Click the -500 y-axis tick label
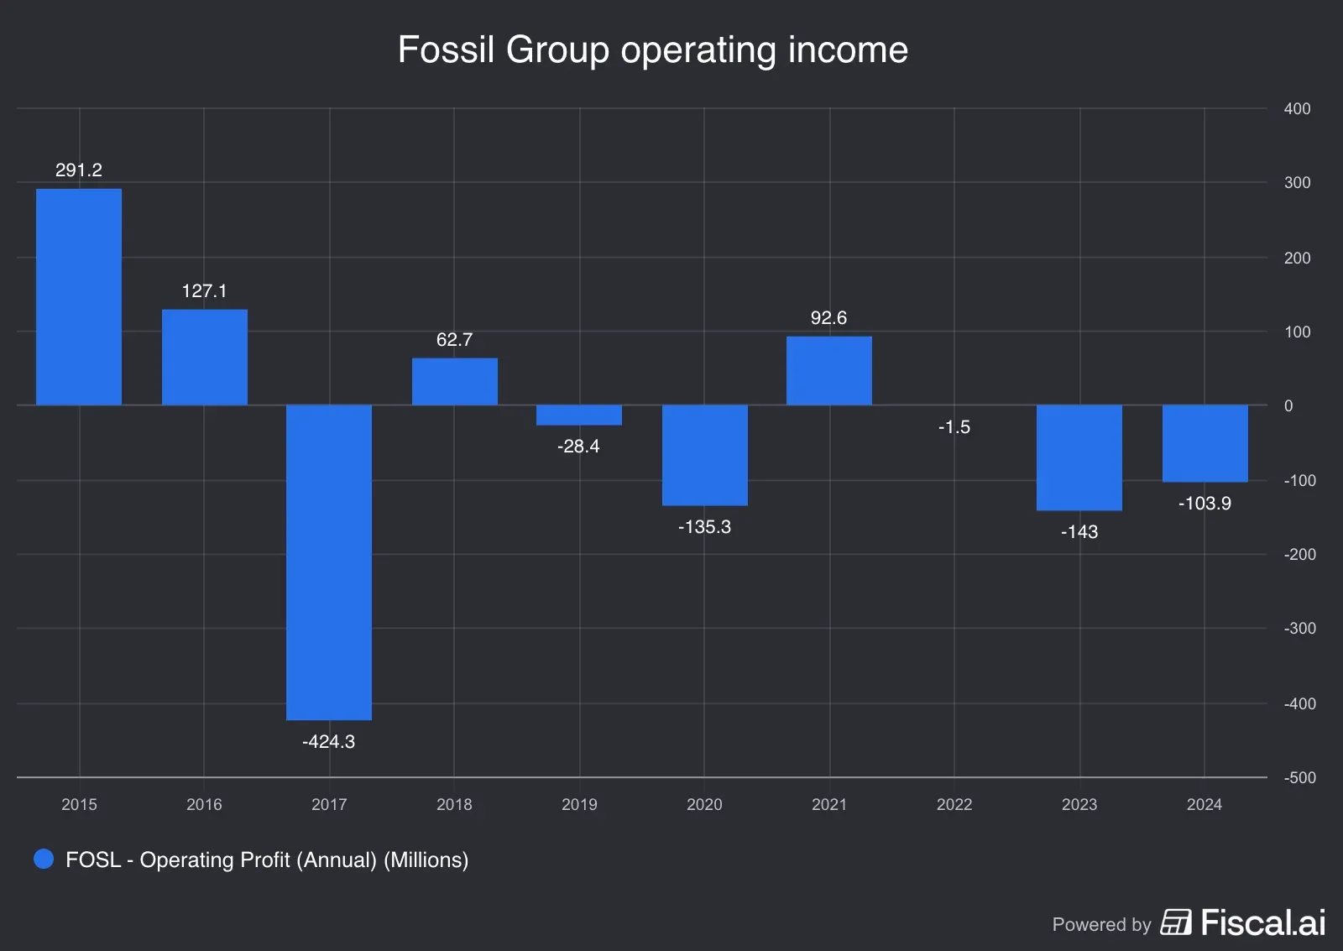Image resolution: width=1343 pixels, height=951 pixels. [x=1299, y=777]
